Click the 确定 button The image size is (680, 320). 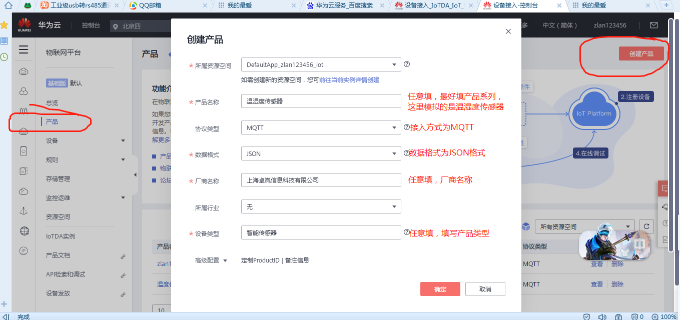(x=440, y=289)
